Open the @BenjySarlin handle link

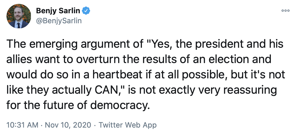click(x=58, y=21)
